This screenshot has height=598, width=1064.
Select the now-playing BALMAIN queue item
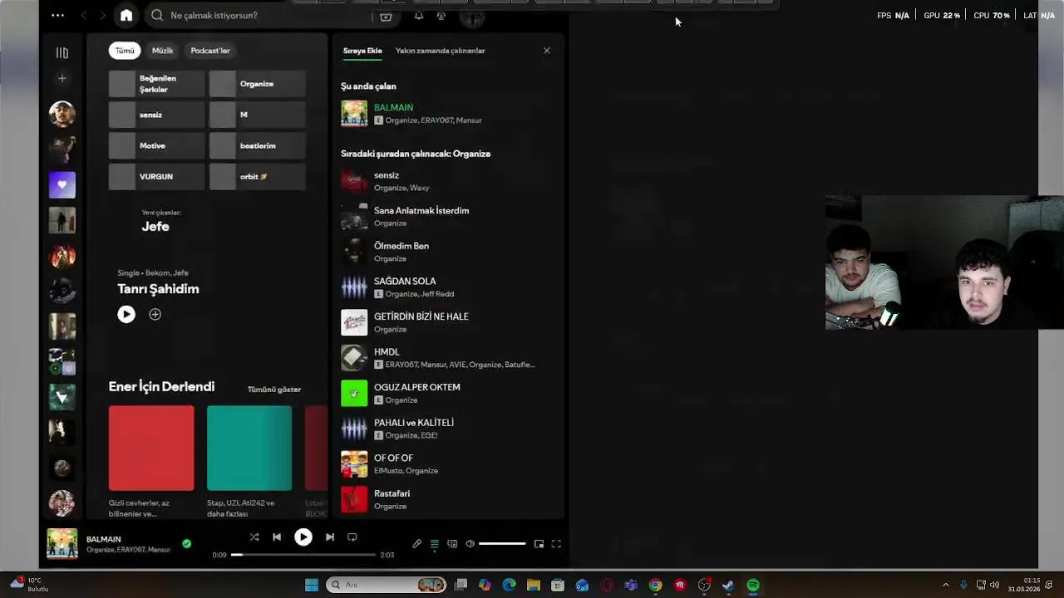[447, 114]
